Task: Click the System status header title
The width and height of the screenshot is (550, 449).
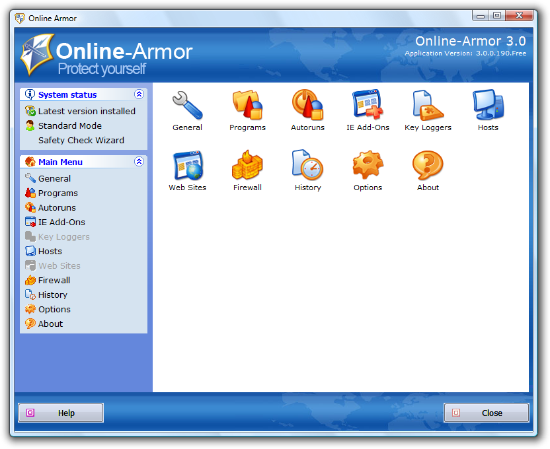Action: 67,94
